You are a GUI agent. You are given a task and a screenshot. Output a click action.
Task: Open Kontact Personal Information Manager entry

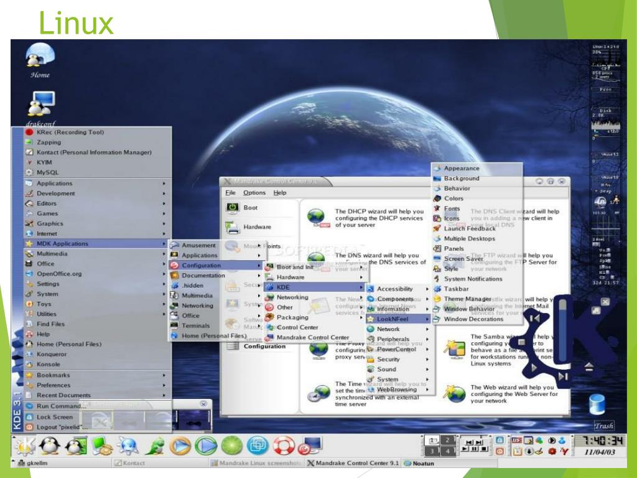click(x=98, y=152)
